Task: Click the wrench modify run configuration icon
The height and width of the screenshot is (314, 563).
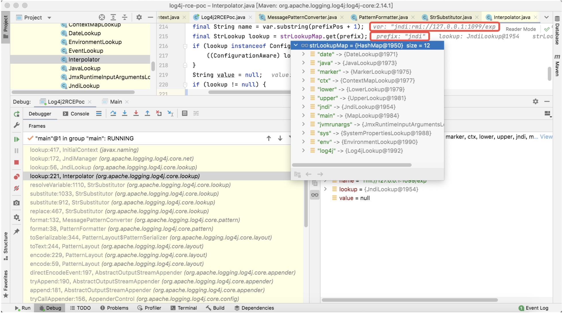Action: (x=17, y=125)
